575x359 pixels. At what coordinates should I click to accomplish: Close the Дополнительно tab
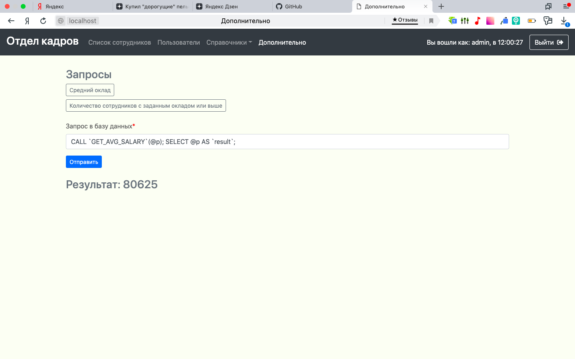tap(426, 6)
